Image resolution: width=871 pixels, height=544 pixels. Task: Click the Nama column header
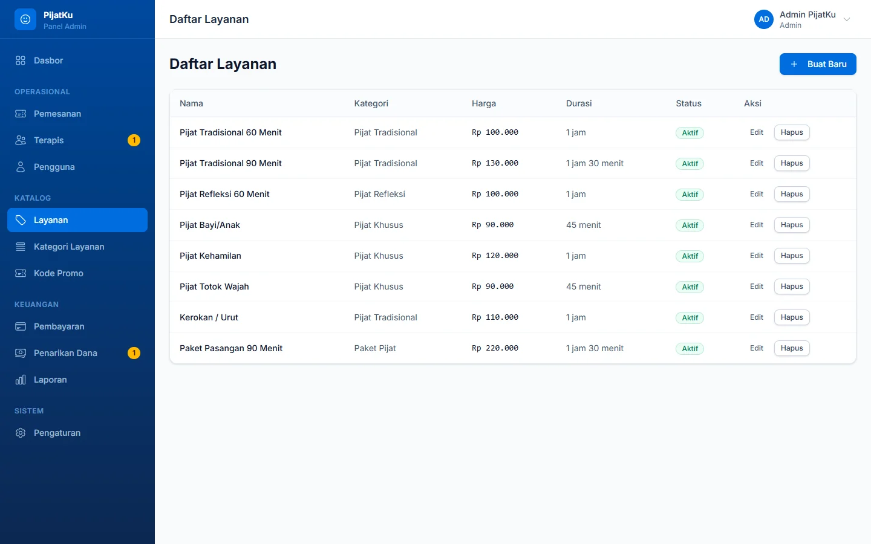click(x=191, y=103)
